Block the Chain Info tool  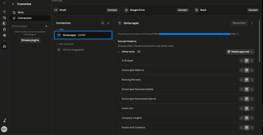252,109
